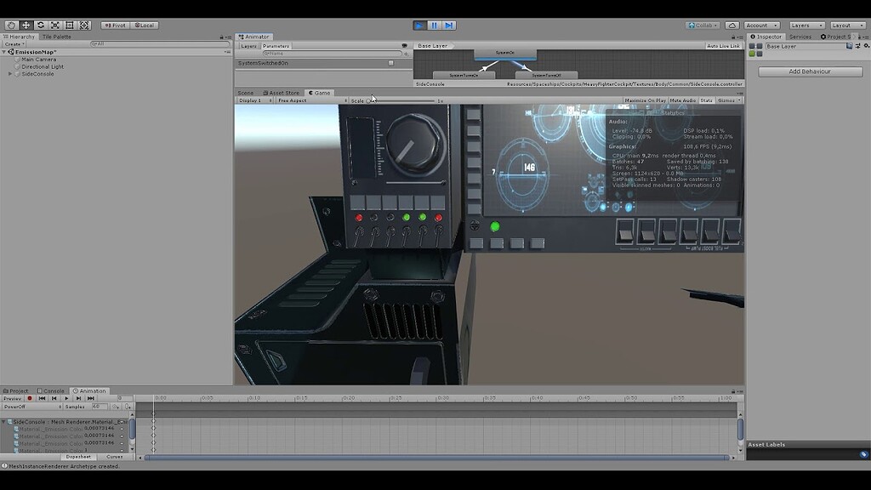871x490 pixels.
Task: Open the Stats overlay toggle in Game view
Action: tap(709, 100)
